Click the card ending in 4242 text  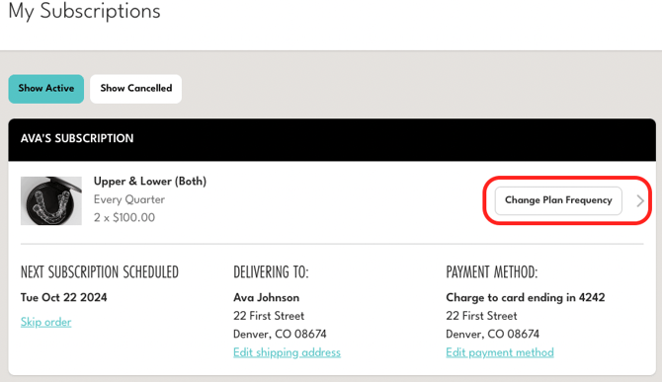click(553, 298)
